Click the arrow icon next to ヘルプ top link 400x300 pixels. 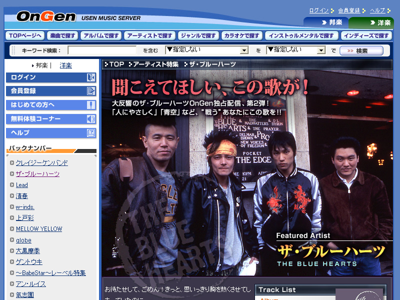click(x=389, y=10)
